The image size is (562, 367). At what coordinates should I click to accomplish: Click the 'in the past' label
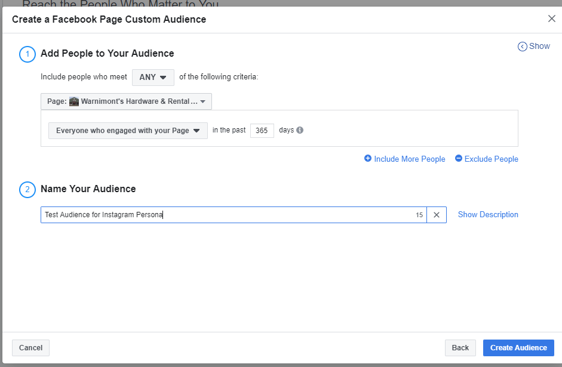229,130
